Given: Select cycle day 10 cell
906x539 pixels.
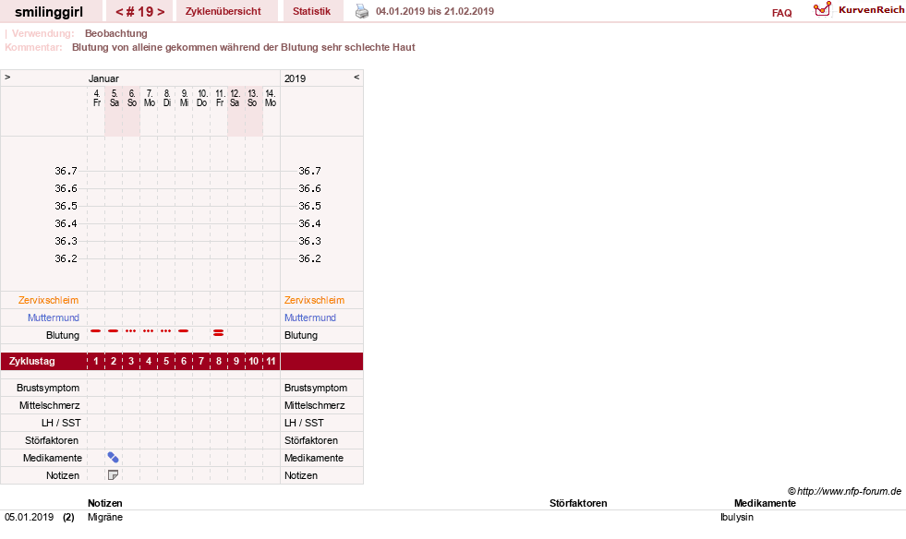Looking at the screenshot, I should click(x=254, y=361).
